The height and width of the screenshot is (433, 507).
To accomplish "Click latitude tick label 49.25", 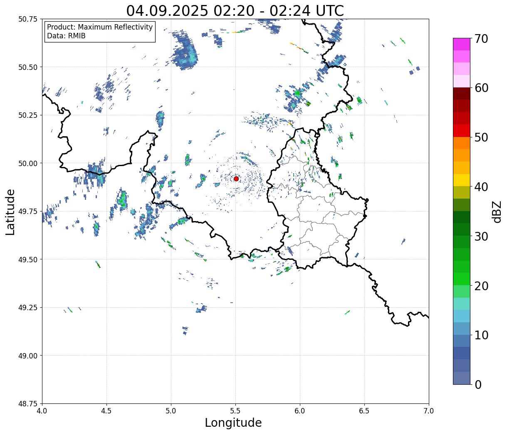I will click(28, 308).
